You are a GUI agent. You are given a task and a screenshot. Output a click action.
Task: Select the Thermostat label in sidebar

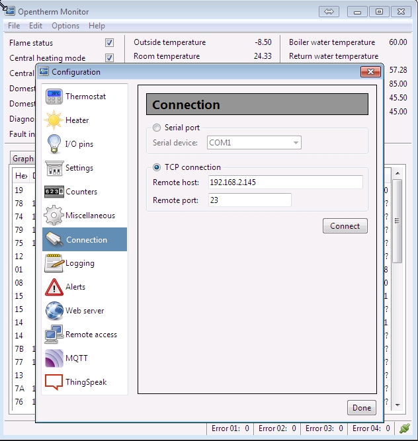85,97
